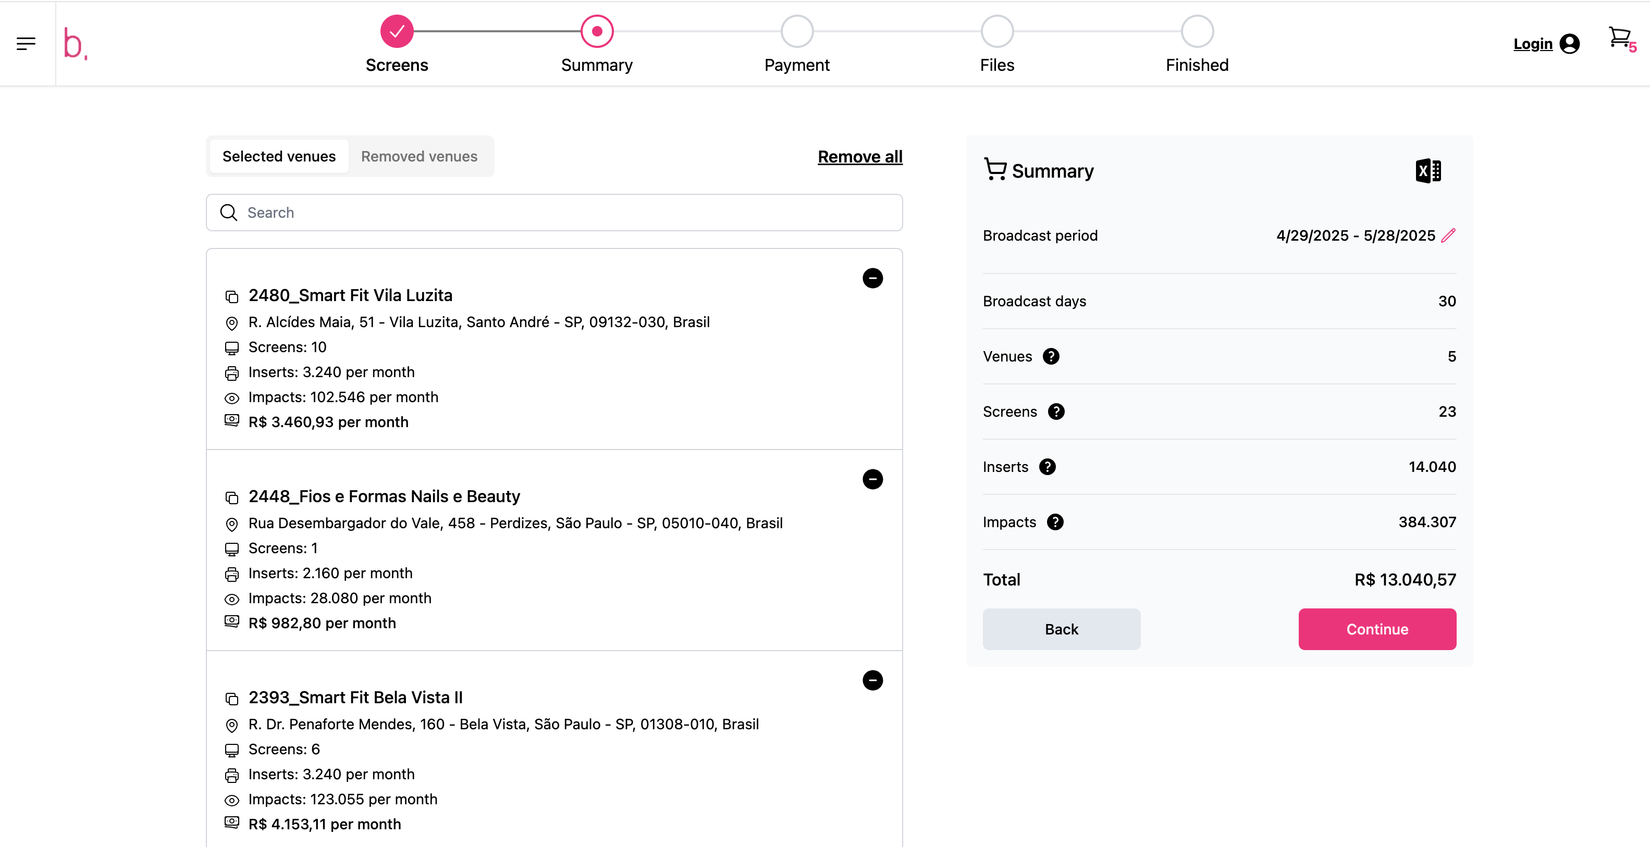Remove Smart Fit Bela Vista II venue

coord(872,680)
